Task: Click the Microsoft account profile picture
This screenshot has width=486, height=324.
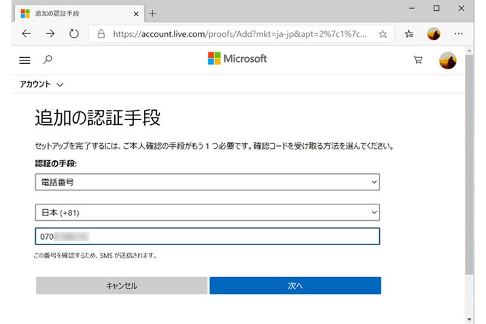Action: tap(448, 60)
